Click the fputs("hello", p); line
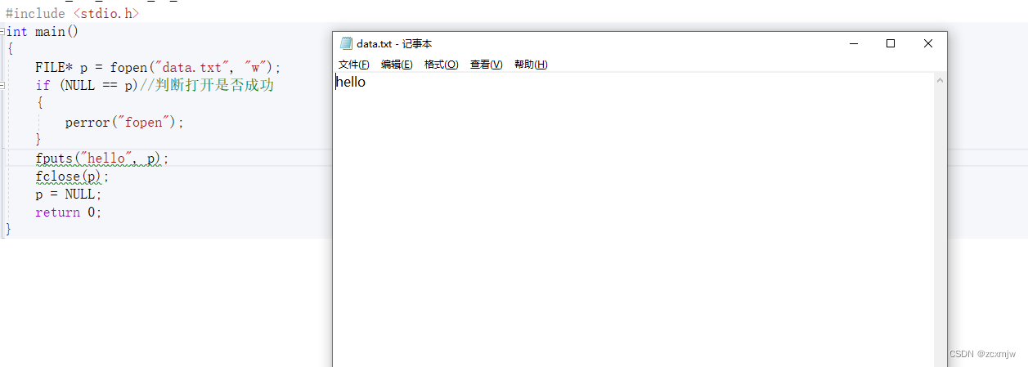1028x367 pixels. point(102,158)
